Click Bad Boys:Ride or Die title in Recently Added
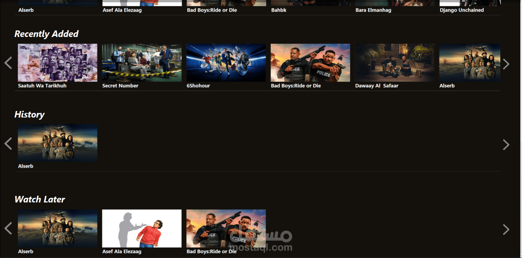 [296, 86]
